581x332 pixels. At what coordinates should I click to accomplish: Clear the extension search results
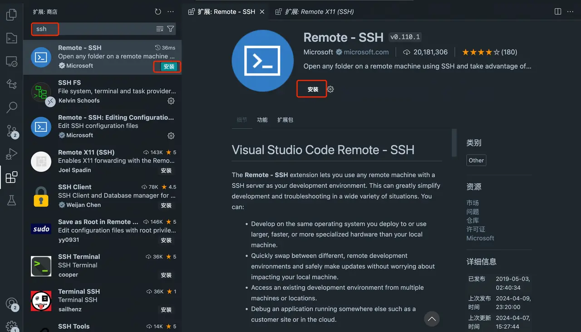(160, 29)
